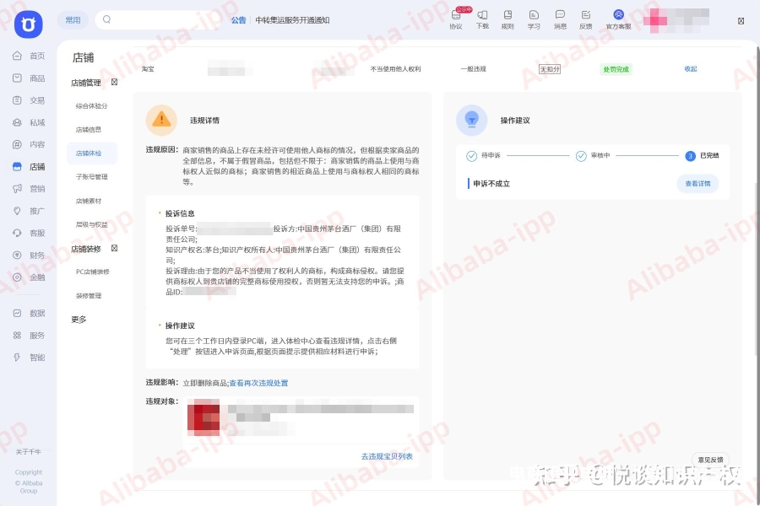Open 内容 content icon in sidebar
The height and width of the screenshot is (506, 760).
click(17, 144)
